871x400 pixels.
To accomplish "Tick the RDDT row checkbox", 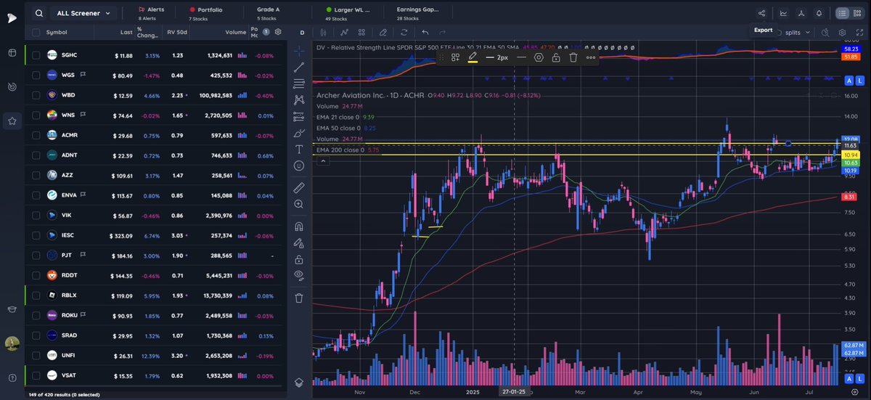I will tap(36, 276).
